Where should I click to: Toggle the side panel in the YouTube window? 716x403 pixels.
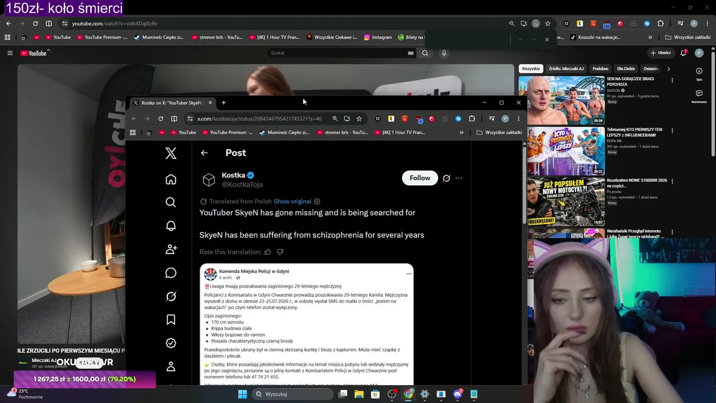click(49, 24)
